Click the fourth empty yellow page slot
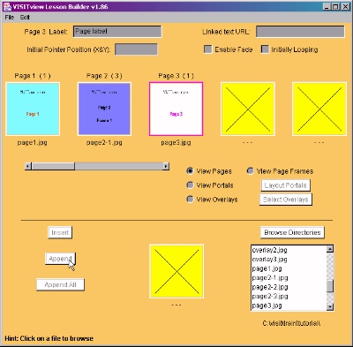 pyautogui.click(x=248, y=109)
